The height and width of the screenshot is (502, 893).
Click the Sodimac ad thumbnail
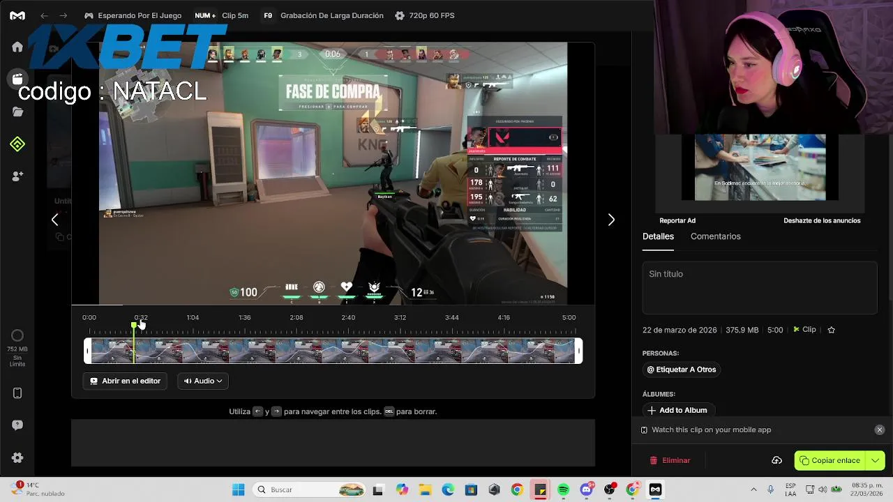(x=760, y=167)
